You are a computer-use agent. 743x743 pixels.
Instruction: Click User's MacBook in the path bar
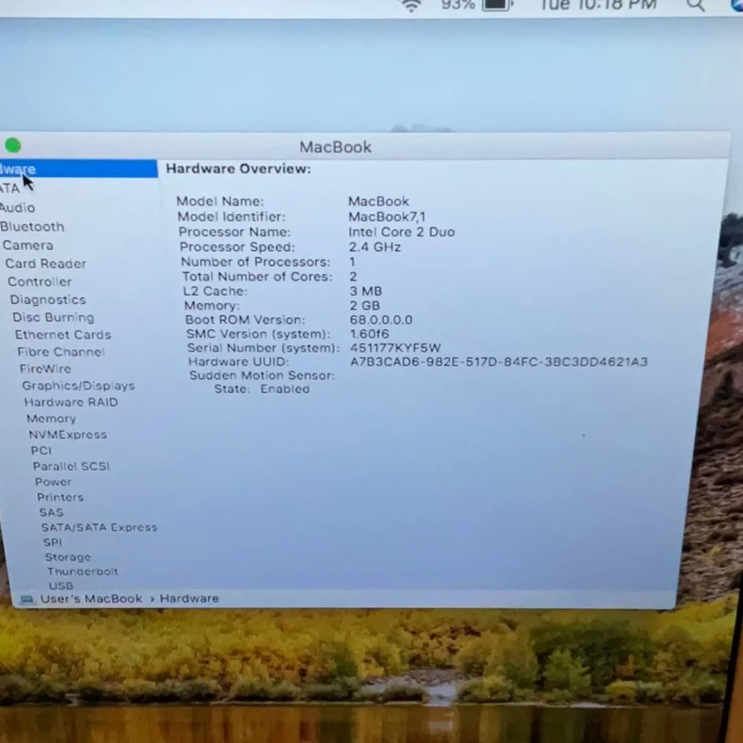pos(91,598)
